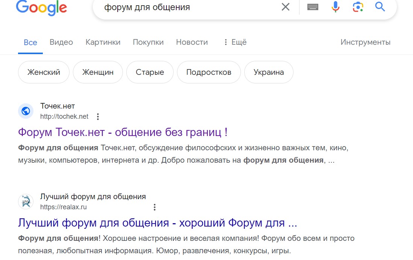Switch to the Картинки tab
Viewport: 413px width, 260px height.
103,42
